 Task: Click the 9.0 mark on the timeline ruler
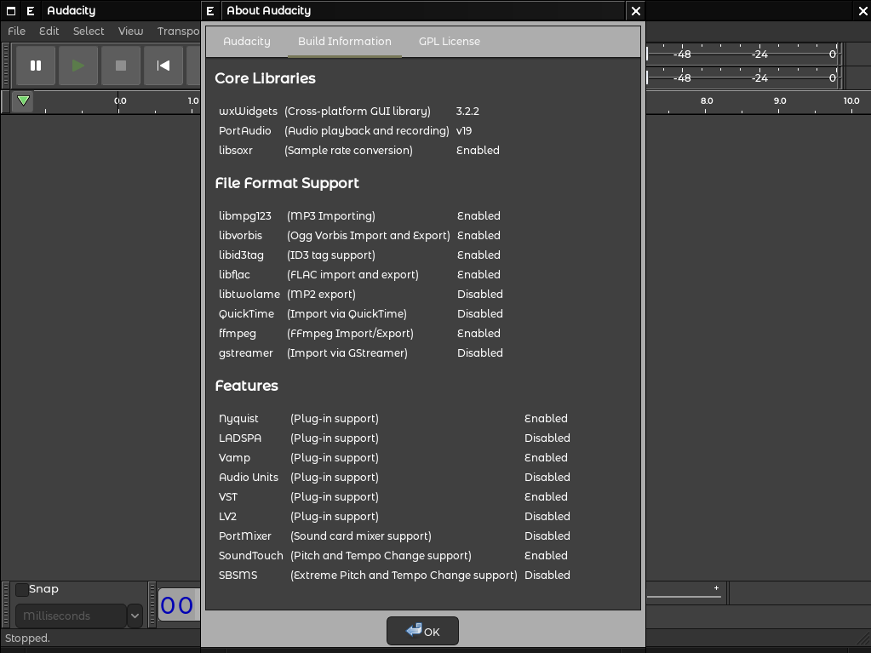coord(780,101)
